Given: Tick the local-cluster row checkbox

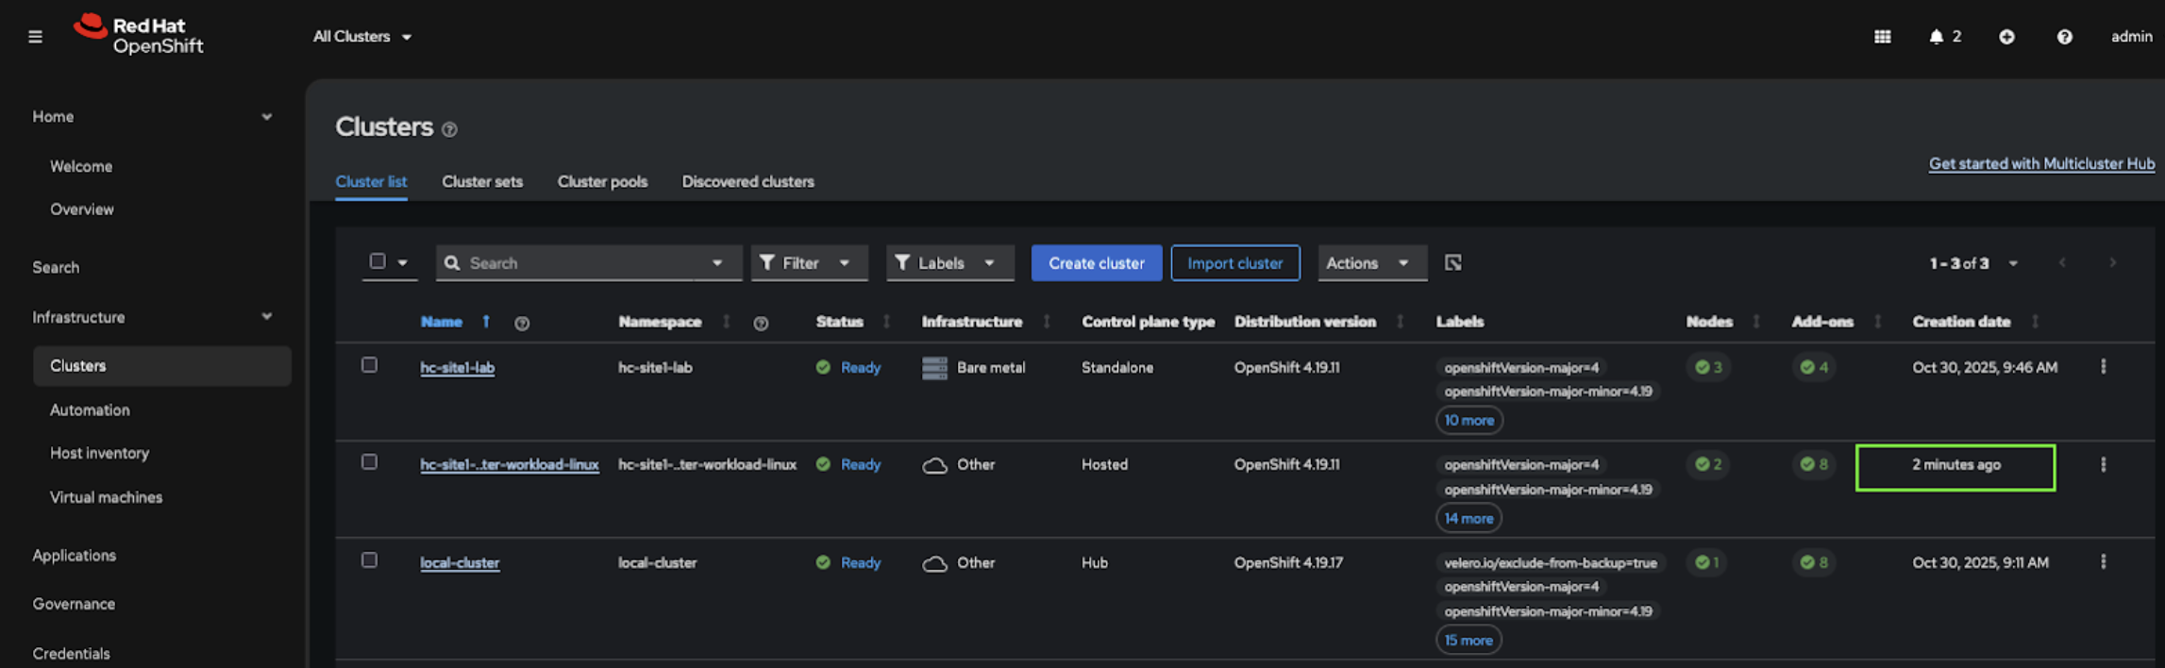Looking at the screenshot, I should (x=369, y=560).
